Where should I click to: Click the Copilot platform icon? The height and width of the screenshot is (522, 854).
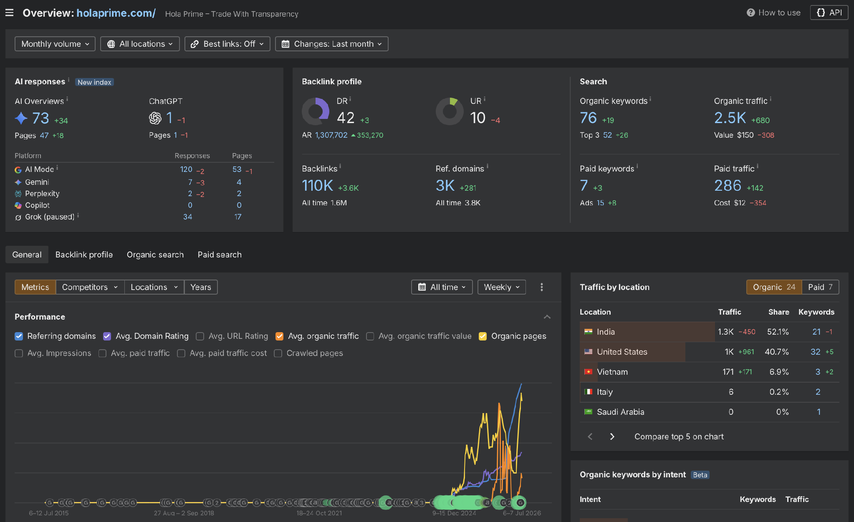(18, 205)
